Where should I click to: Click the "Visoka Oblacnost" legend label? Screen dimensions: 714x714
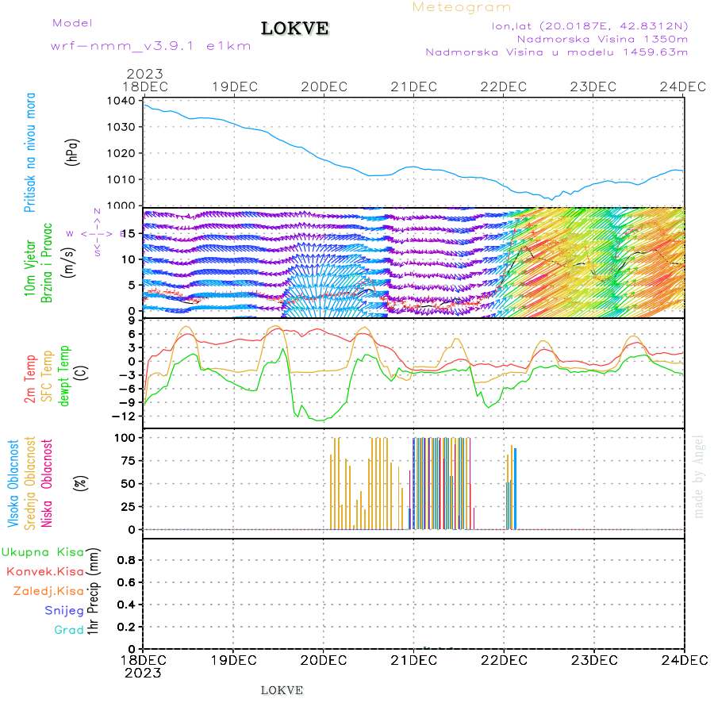[x=13, y=484]
